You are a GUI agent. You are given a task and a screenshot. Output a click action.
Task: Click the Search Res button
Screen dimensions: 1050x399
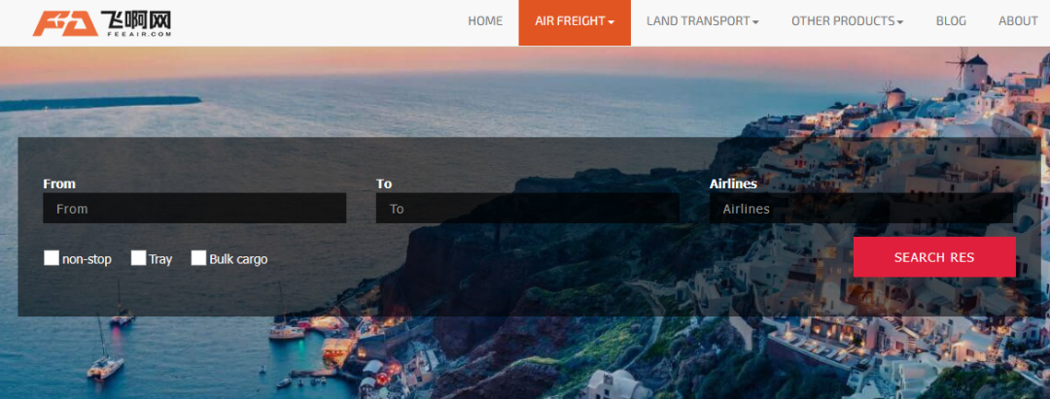point(934,257)
